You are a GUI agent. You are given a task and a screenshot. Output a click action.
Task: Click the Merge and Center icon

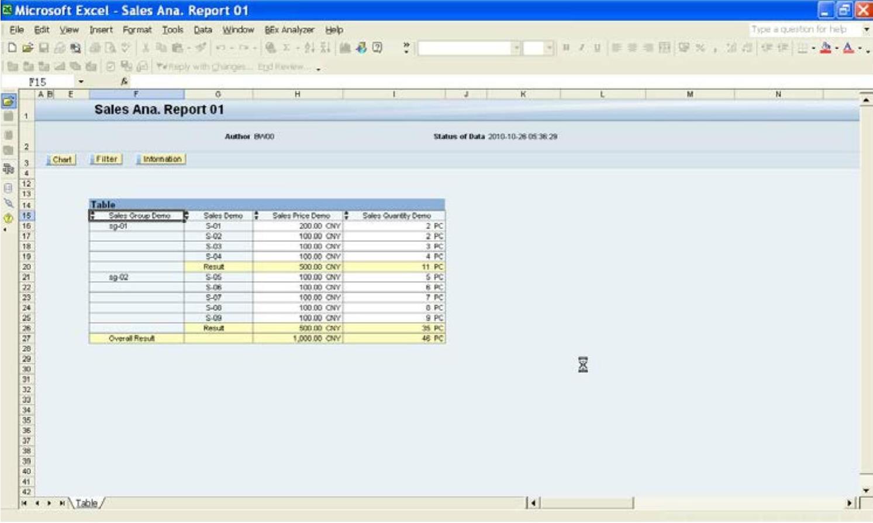coord(664,48)
